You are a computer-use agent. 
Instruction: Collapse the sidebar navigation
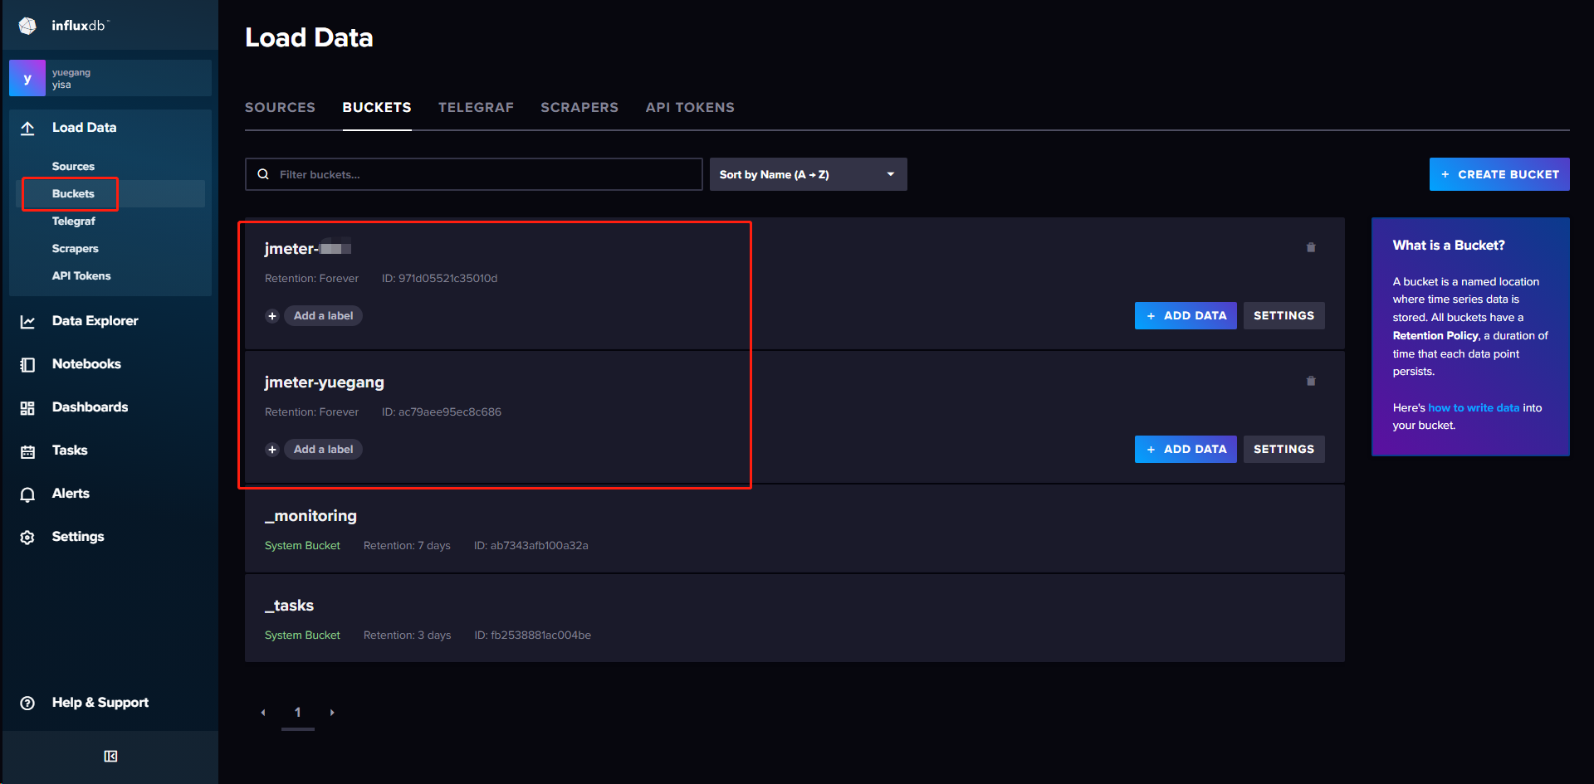(x=110, y=756)
